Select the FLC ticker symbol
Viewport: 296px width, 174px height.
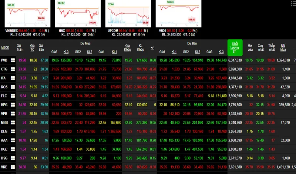coord(4,96)
